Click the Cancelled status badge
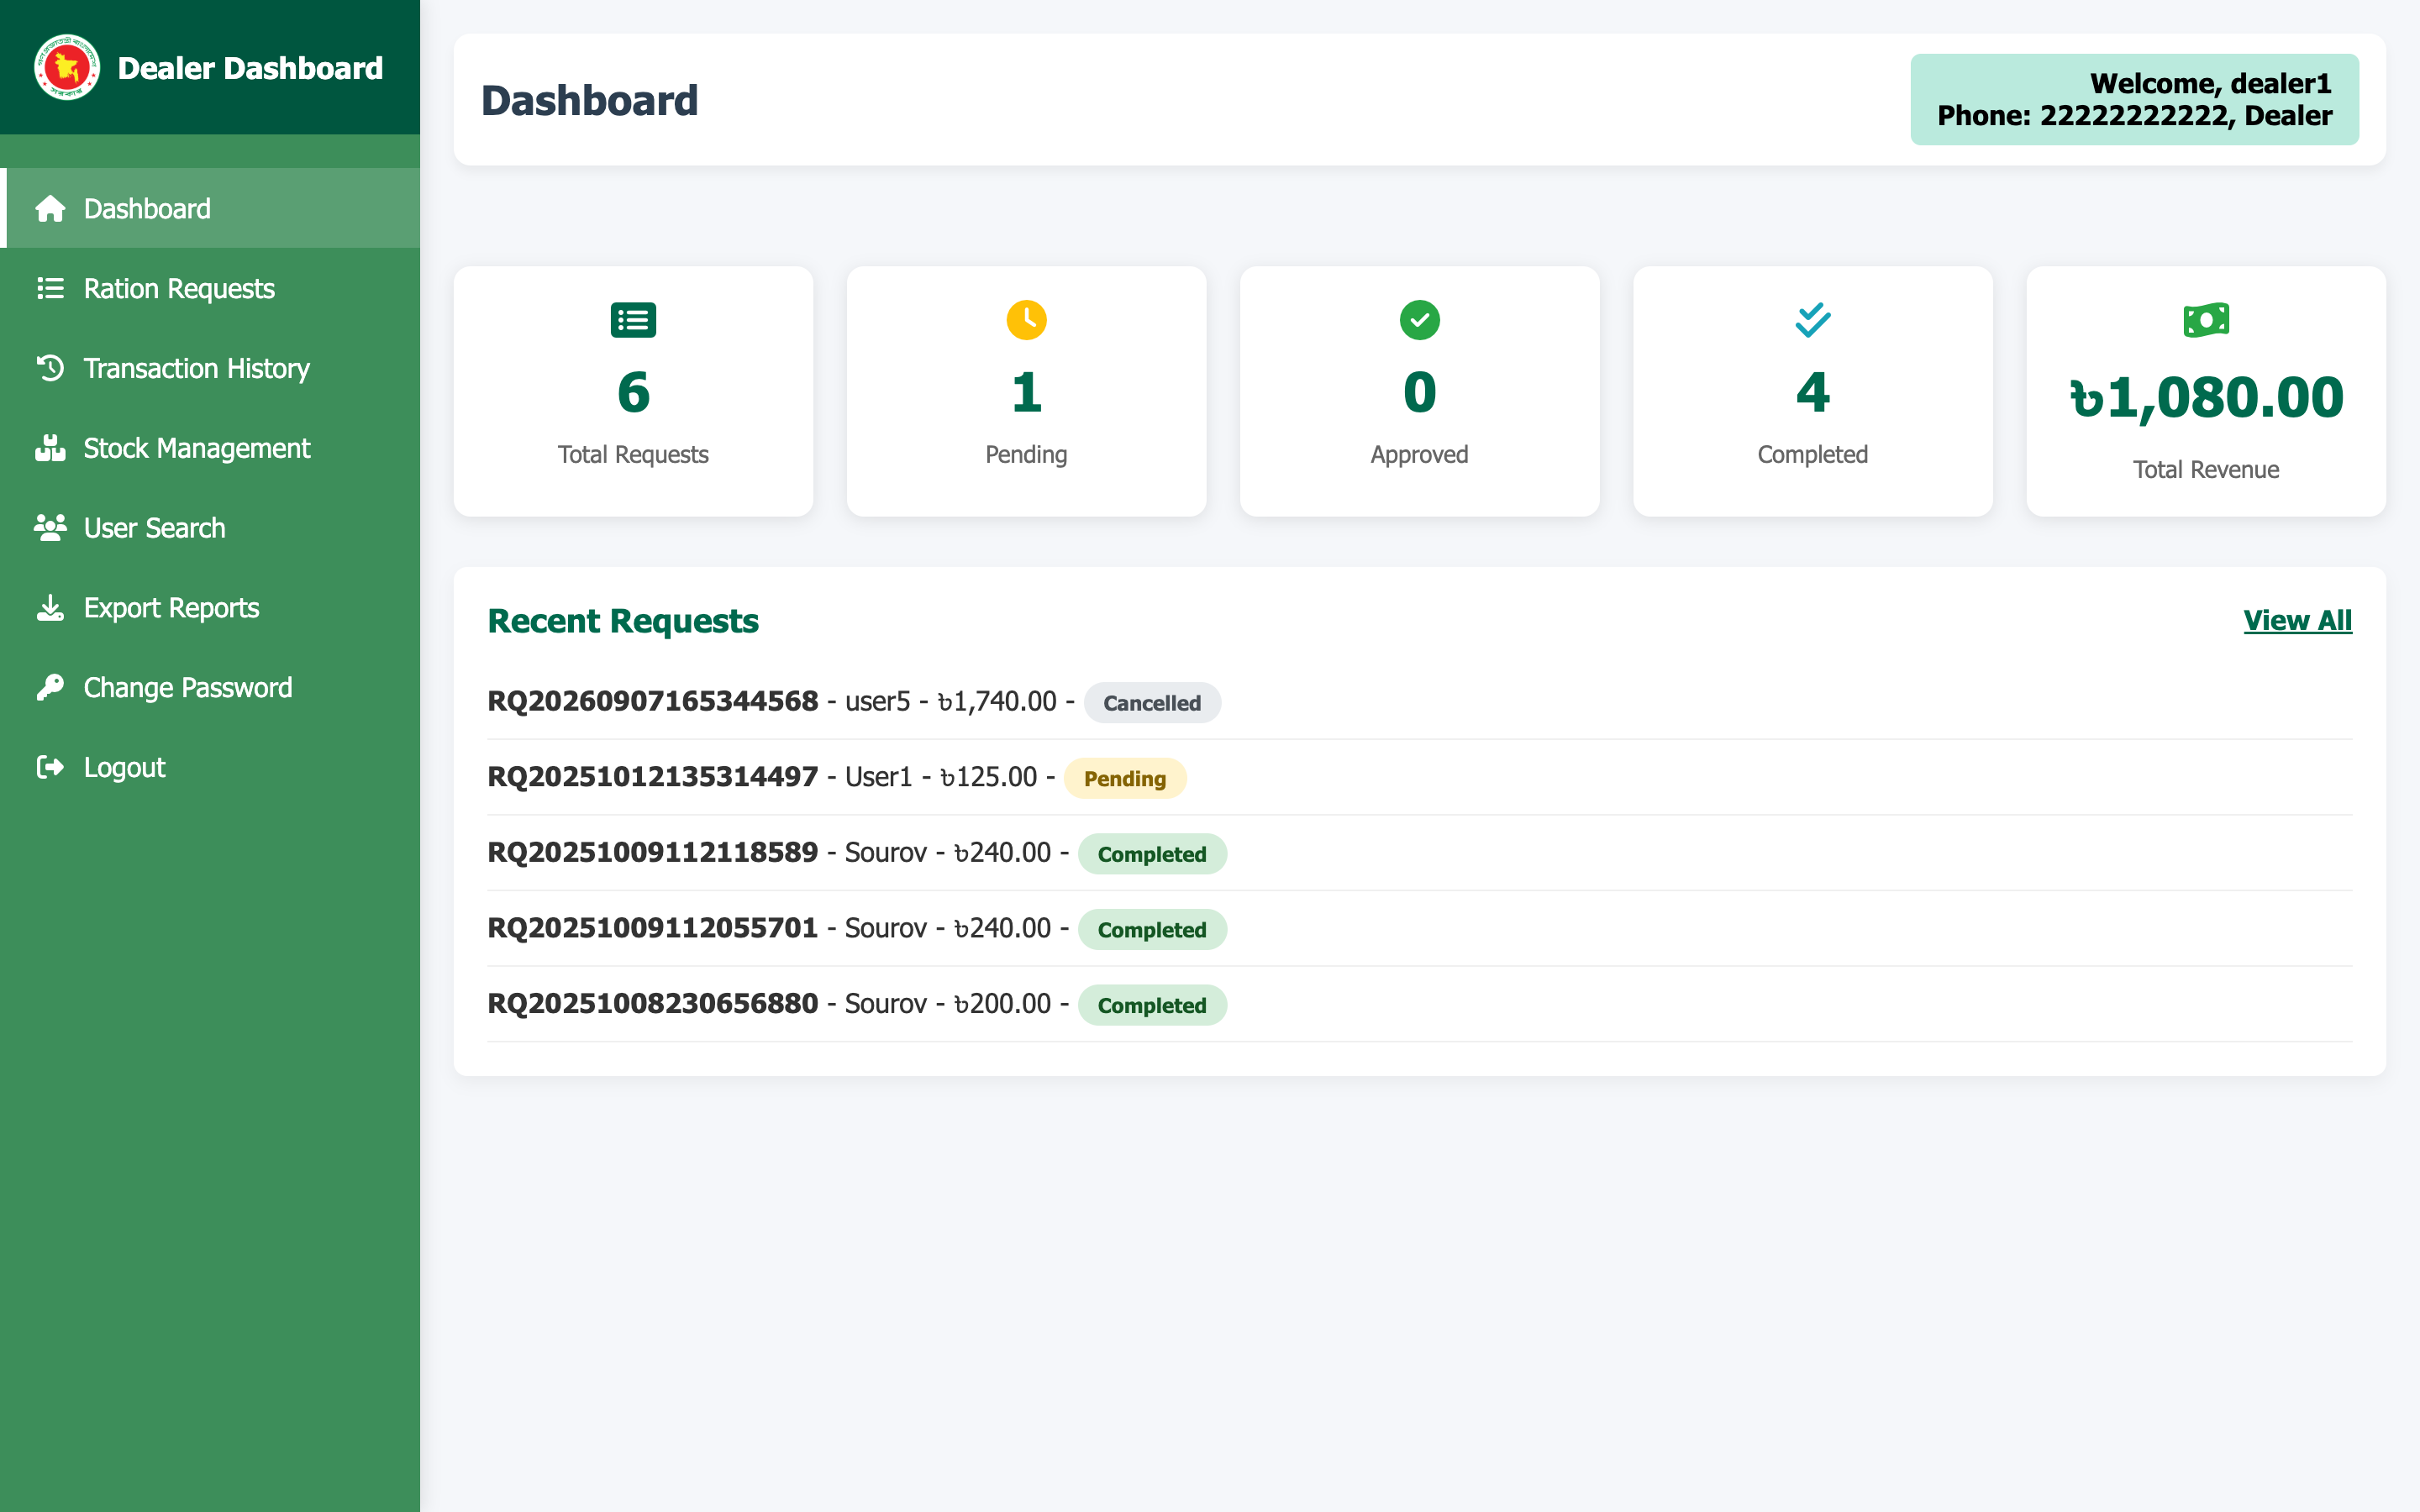Screen dimensions: 2420x1512 [1152, 703]
